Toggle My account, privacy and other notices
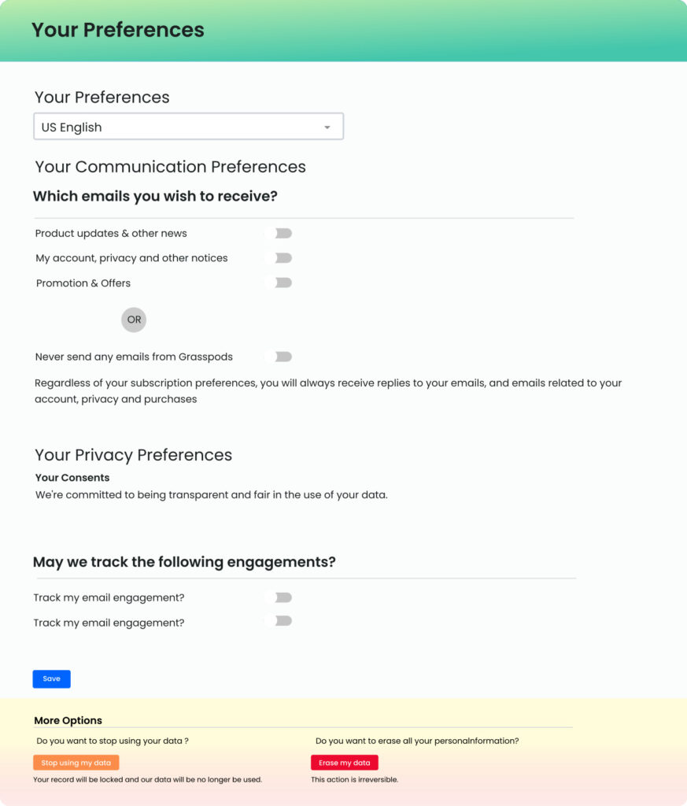Viewport: 687px width, 806px height. click(x=278, y=258)
